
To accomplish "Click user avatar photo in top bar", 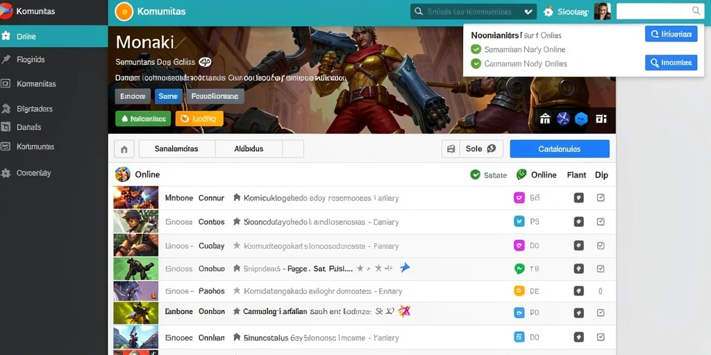I will (602, 11).
